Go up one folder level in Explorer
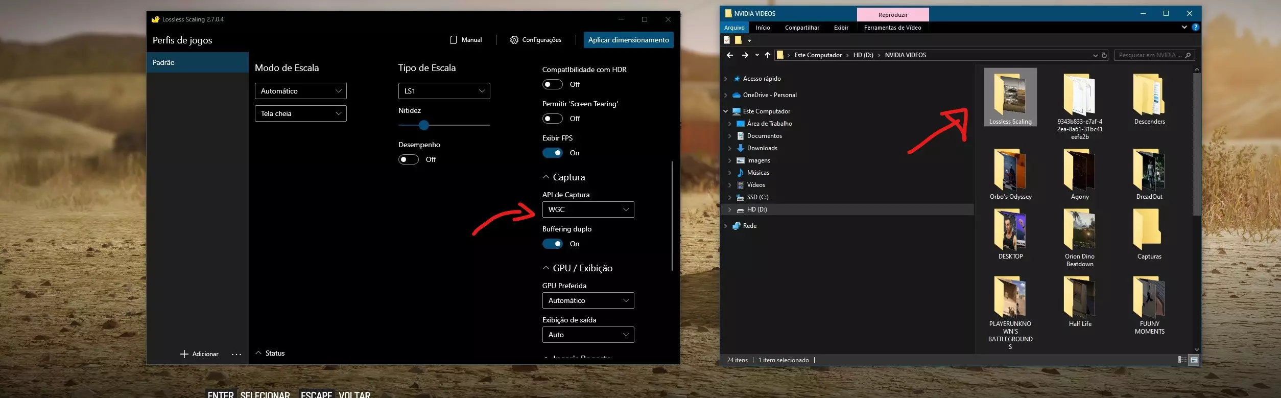The width and height of the screenshot is (1281, 398). coord(768,55)
